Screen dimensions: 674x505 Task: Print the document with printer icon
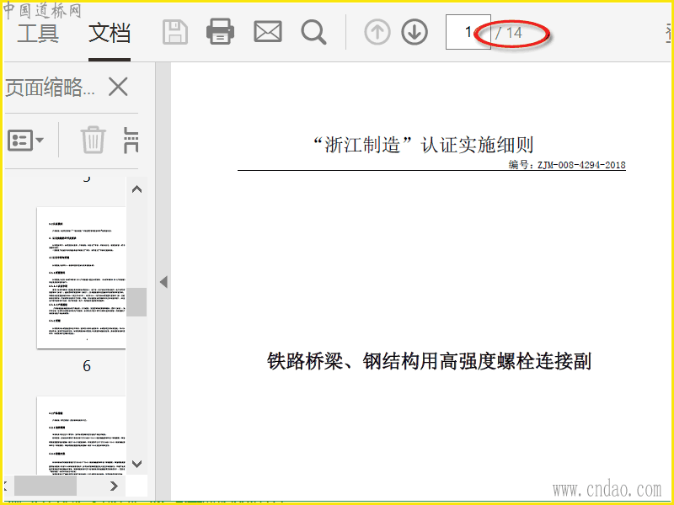click(x=221, y=32)
